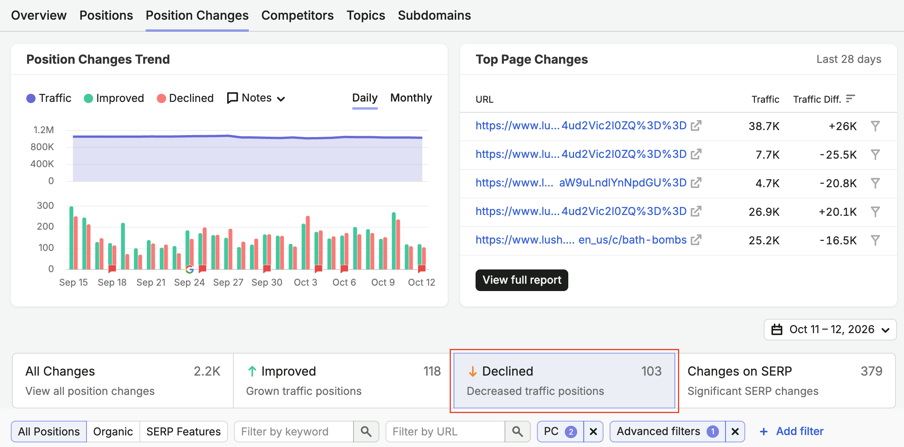
Task: Expand the Notes dropdown
Action: 256,98
